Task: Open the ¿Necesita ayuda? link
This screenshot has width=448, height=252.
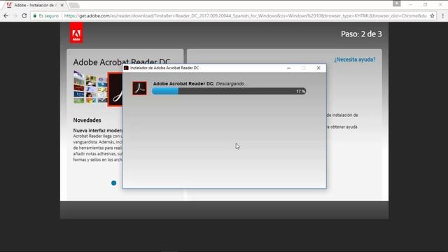Action: [x=355, y=59]
